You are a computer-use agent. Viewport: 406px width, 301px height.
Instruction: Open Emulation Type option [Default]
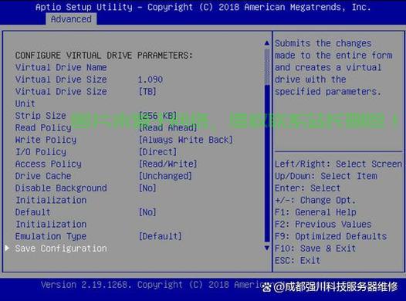161,236
